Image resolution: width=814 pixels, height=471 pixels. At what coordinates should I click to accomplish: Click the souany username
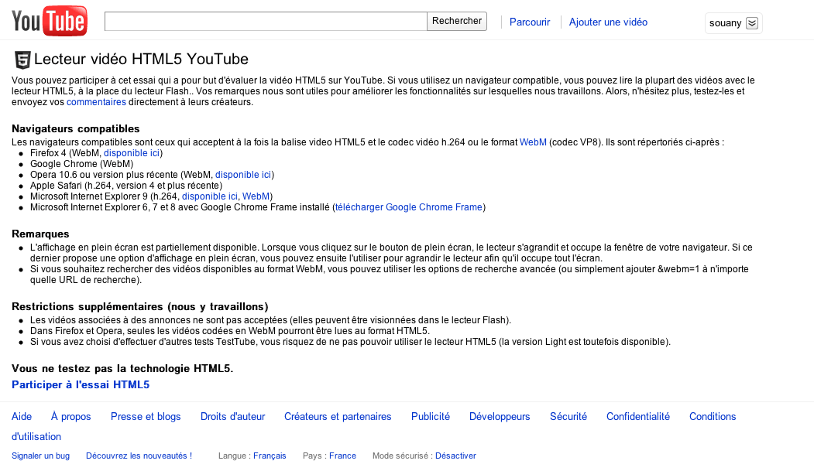point(725,23)
